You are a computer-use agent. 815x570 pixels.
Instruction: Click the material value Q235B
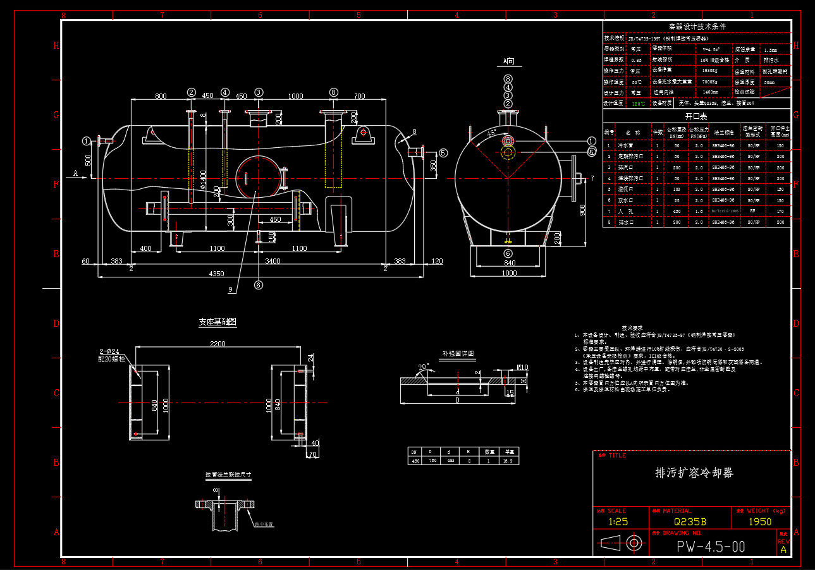pos(689,522)
